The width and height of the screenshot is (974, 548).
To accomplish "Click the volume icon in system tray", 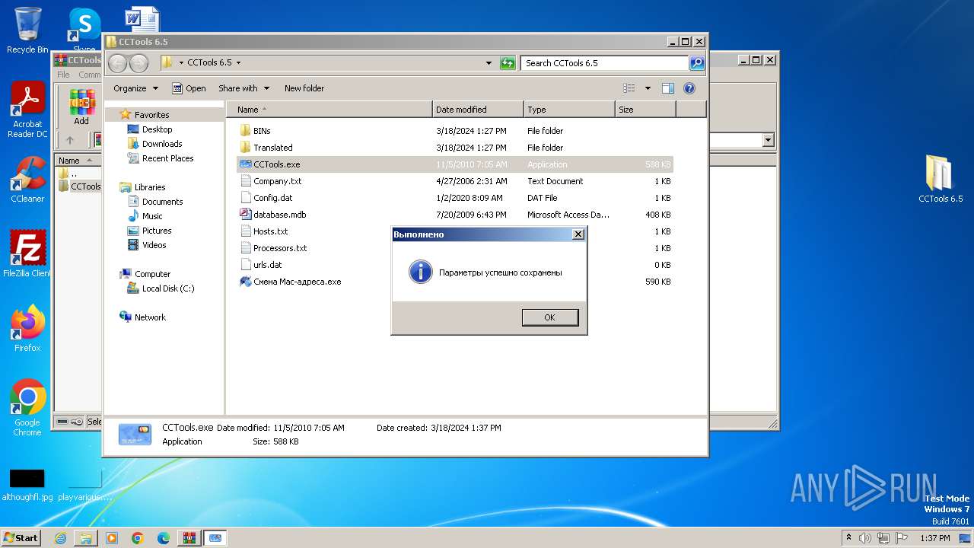I will [865, 538].
